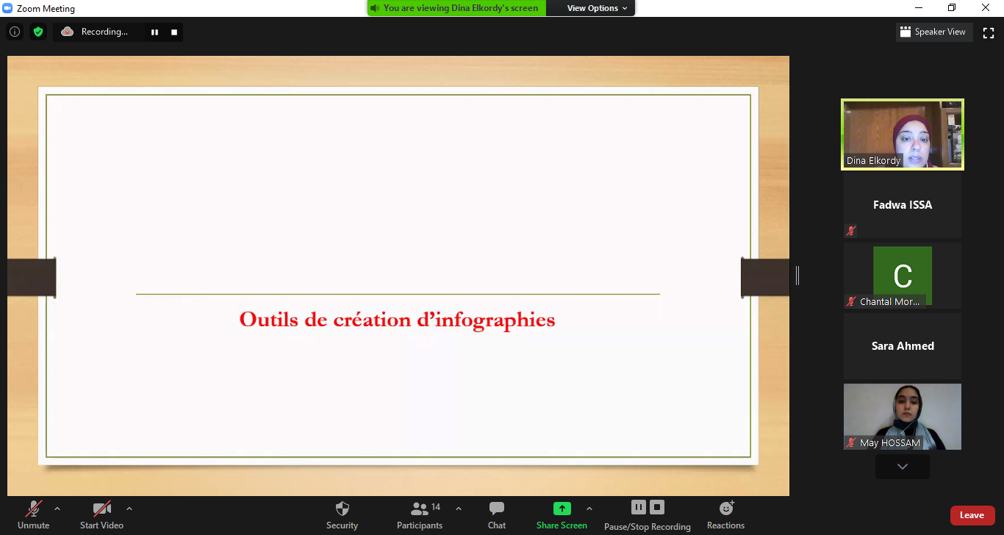The width and height of the screenshot is (1004, 535).
Task: Click the green encryption shield icon
Action: 38,32
